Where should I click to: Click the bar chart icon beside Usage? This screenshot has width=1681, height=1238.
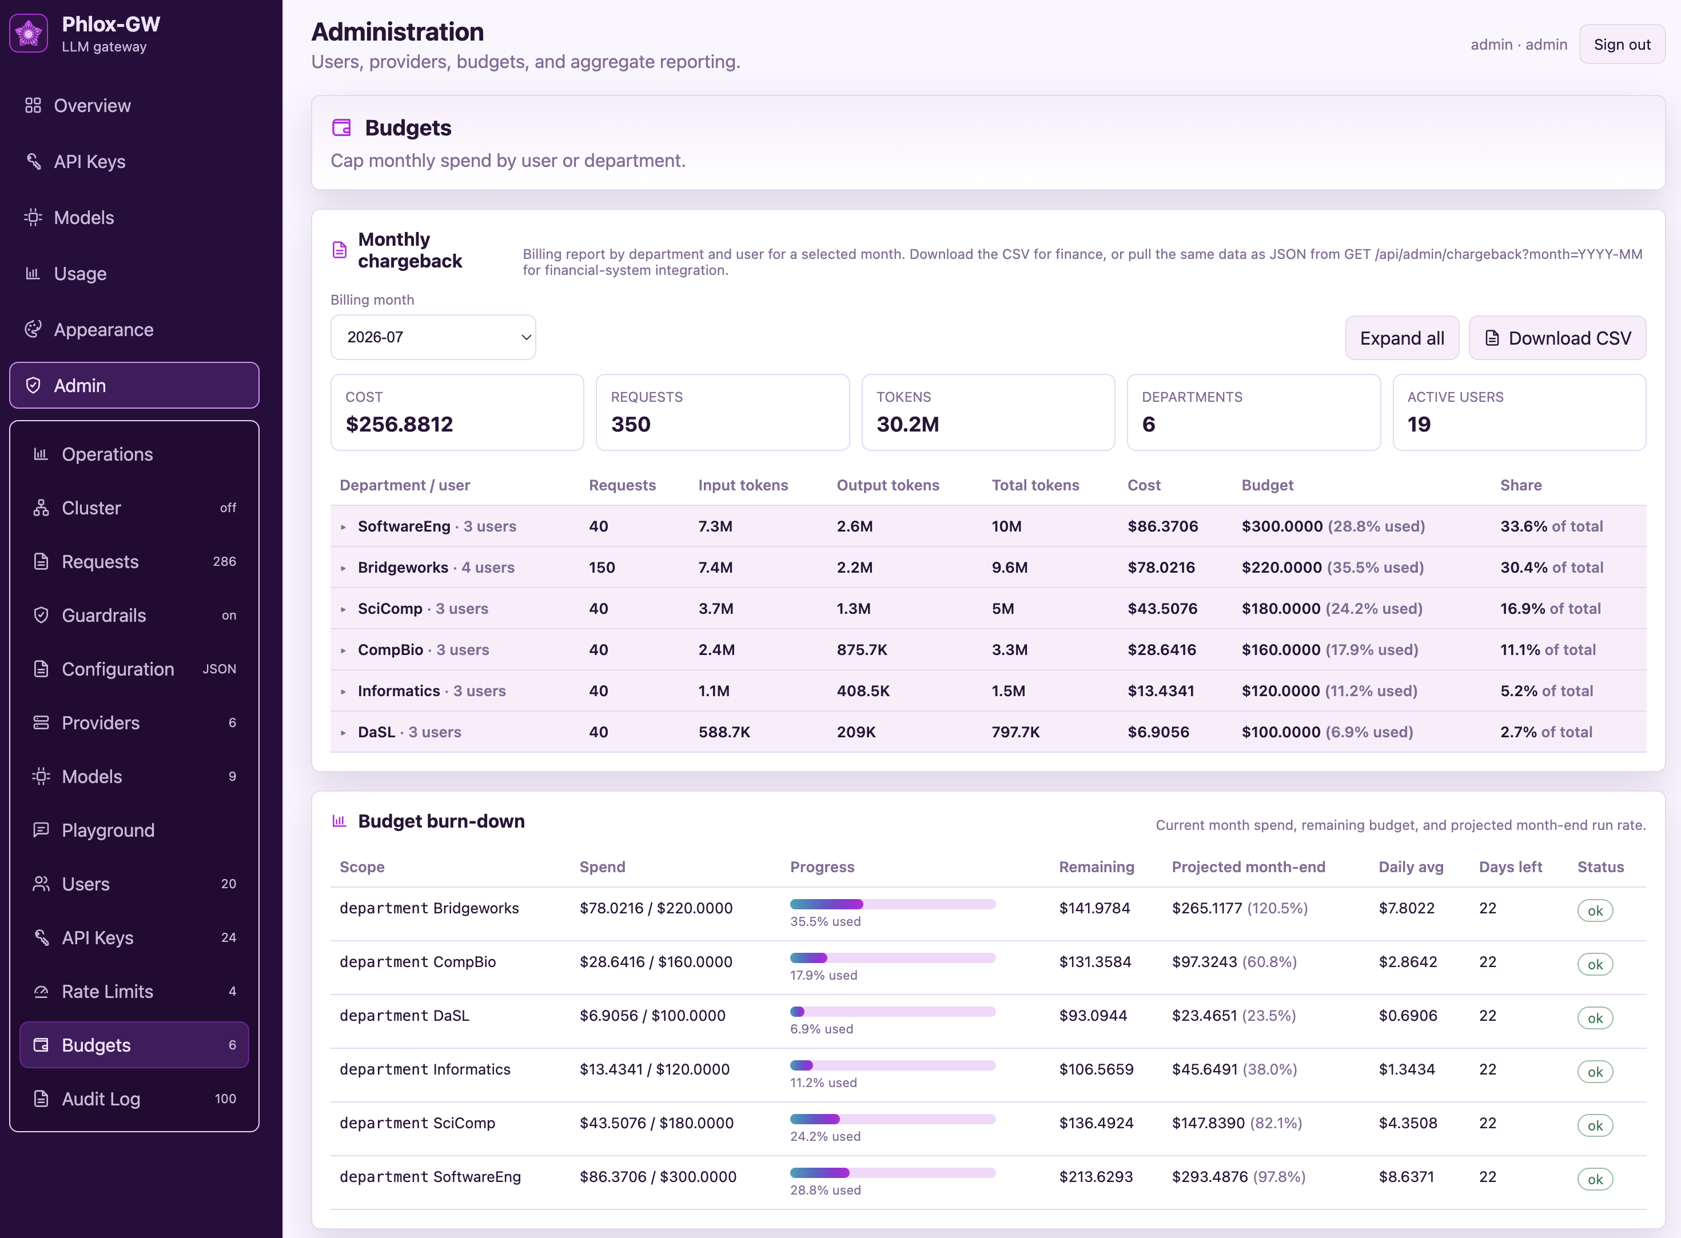(33, 274)
